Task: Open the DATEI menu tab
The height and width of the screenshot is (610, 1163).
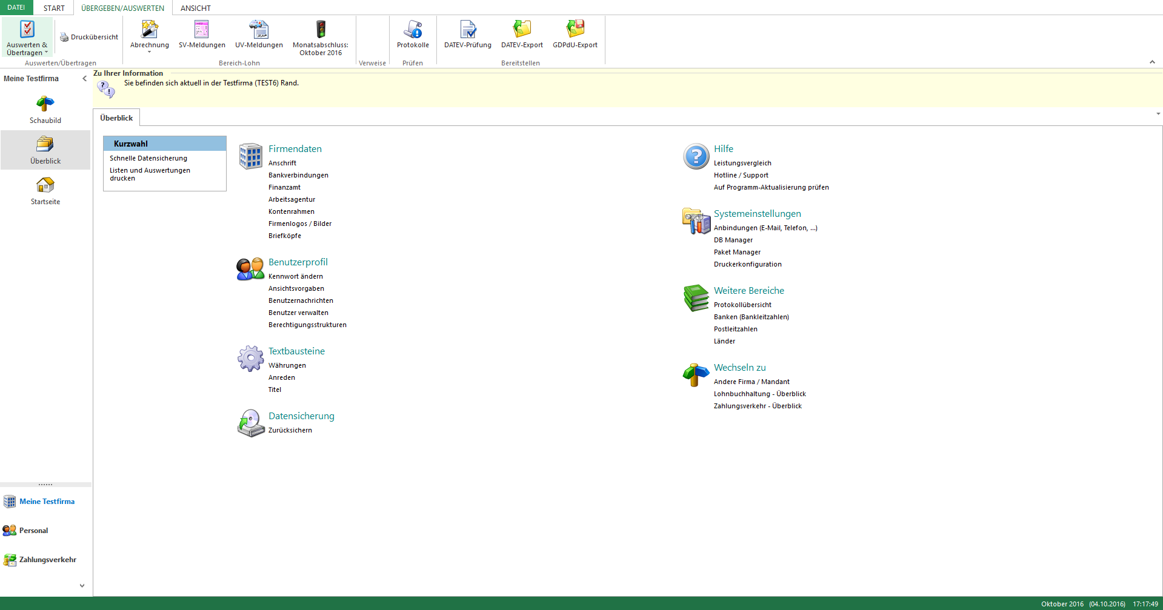Action: (x=16, y=8)
